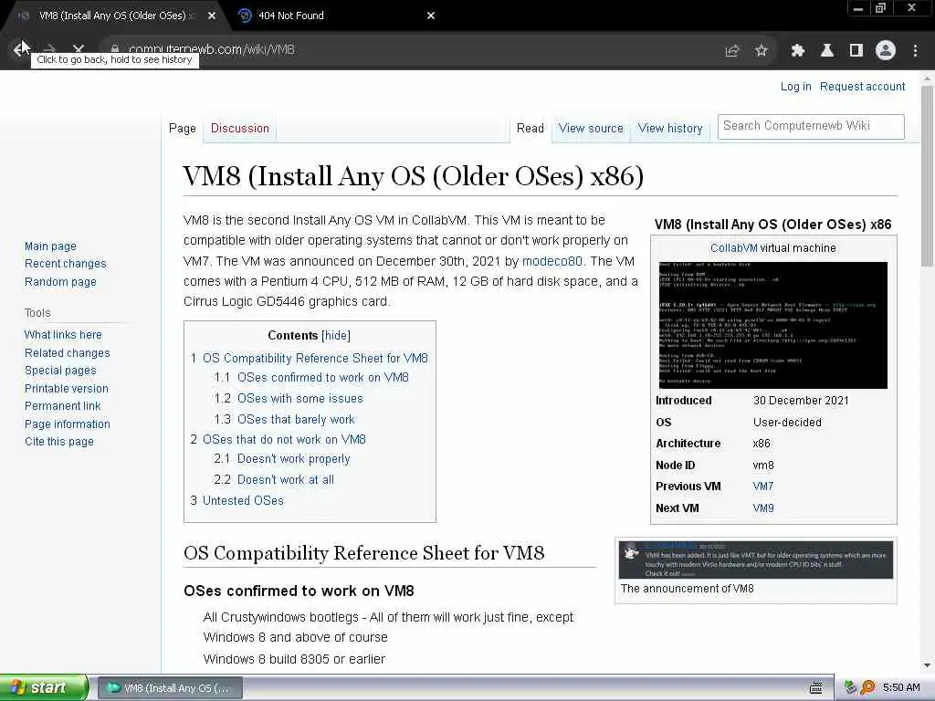This screenshot has height=701, width=935.
Task: Open Recent changes in sidebar
Action: (x=66, y=264)
